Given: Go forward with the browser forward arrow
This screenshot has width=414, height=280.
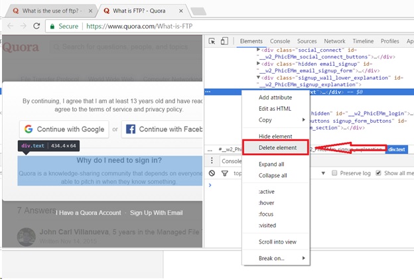Looking at the screenshot, I should (x=23, y=26).
